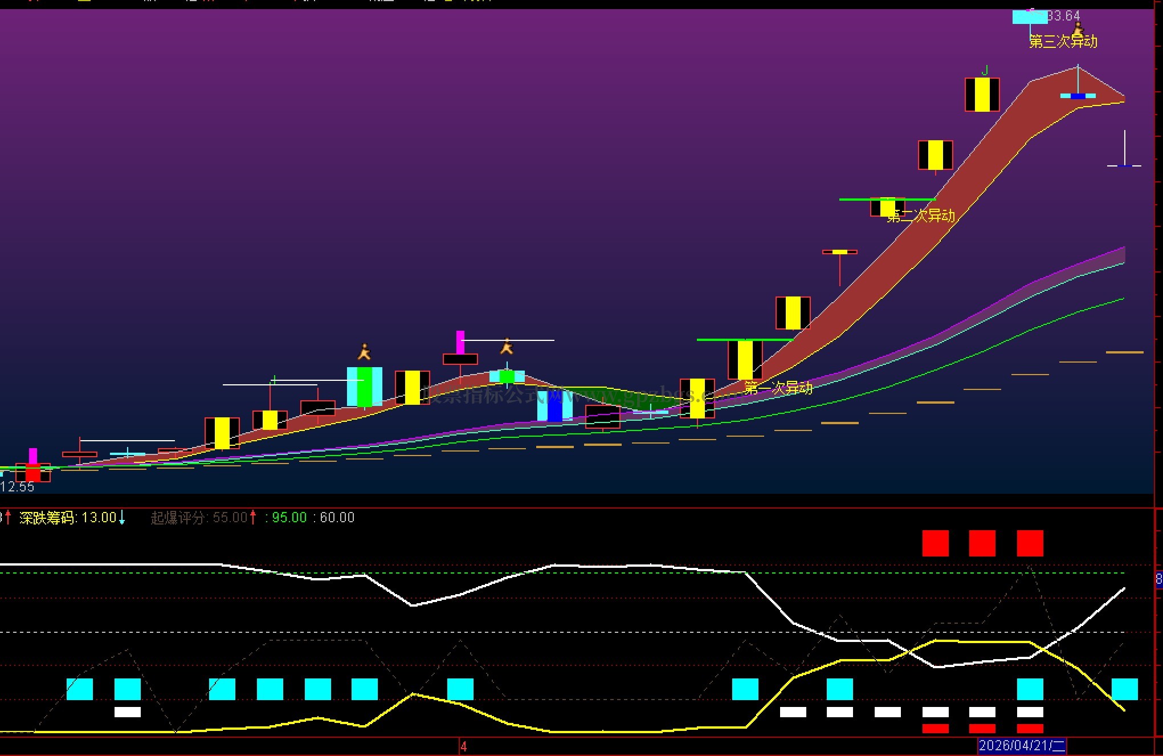
Task: Click the green J marker above candle
Action: 985,71
